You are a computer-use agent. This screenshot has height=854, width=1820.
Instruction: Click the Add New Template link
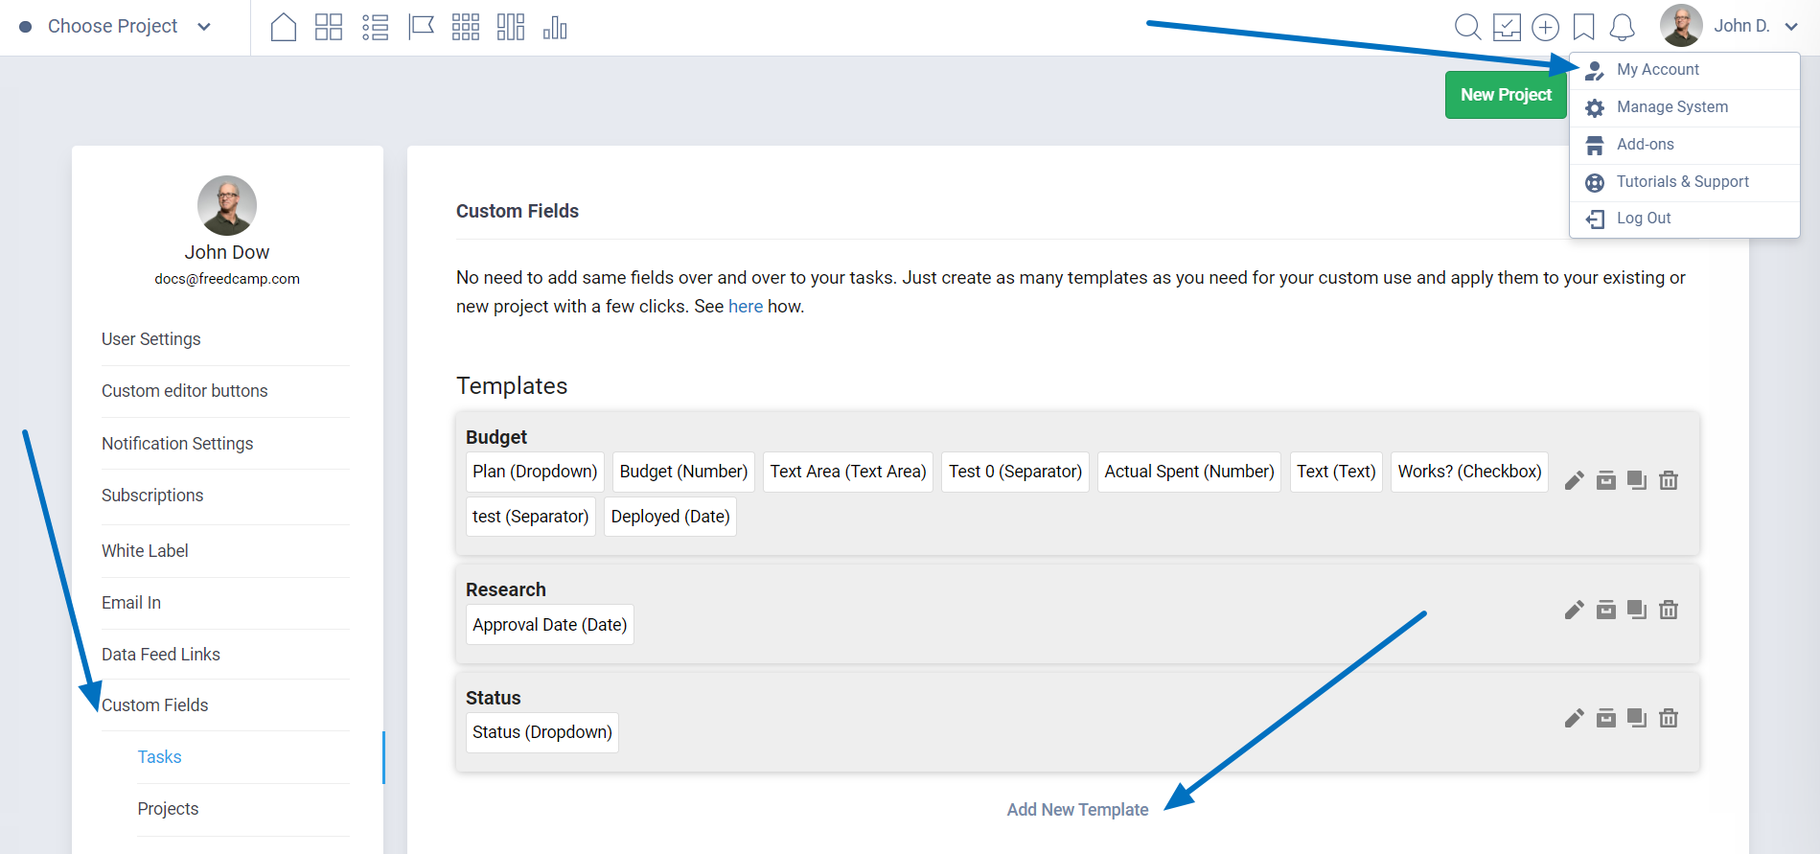click(x=1077, y=810)
